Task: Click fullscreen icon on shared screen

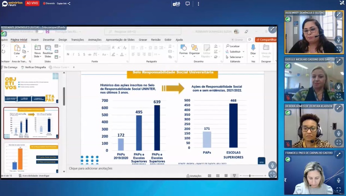Action: pyautogui.click(x=272, y=174)
